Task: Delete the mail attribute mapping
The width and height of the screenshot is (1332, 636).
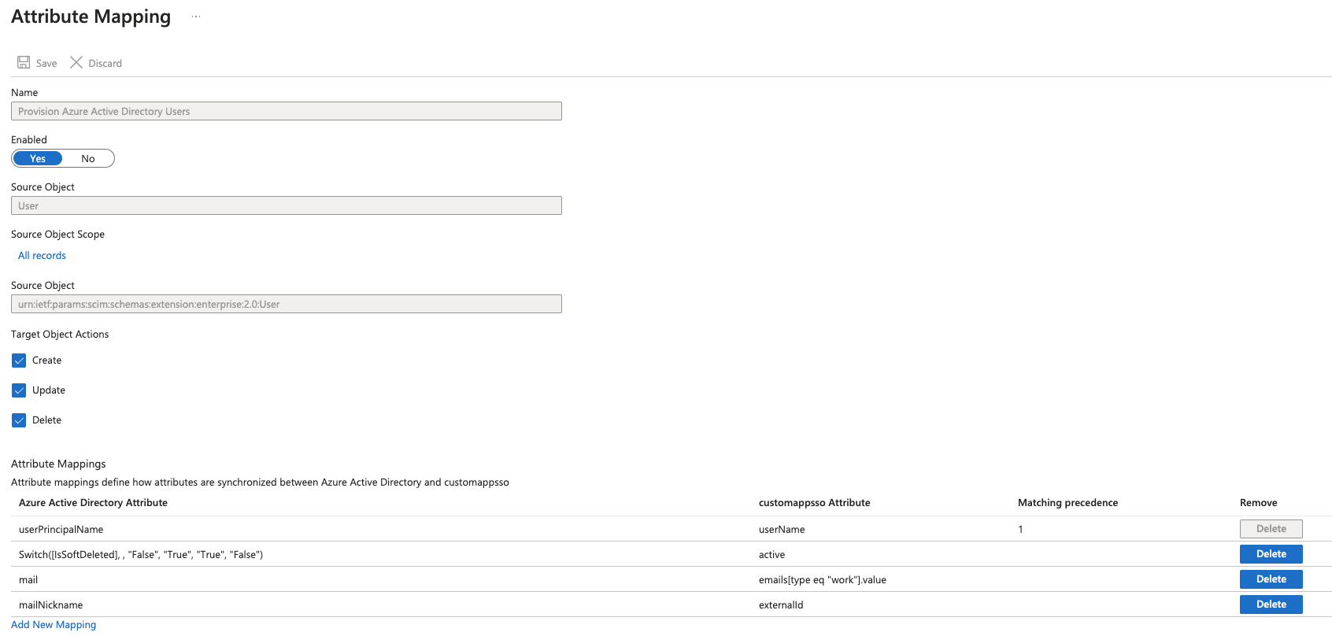Action: click(x=1271, y=579)
